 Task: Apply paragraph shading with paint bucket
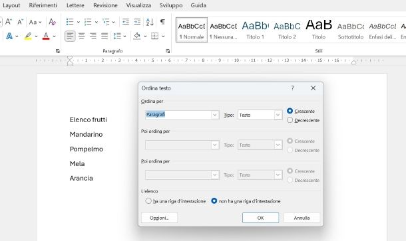tap(136, 36)
